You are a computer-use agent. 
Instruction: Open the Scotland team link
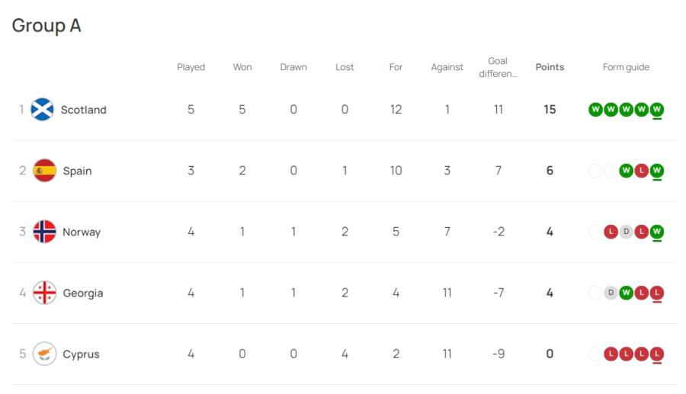84,110
